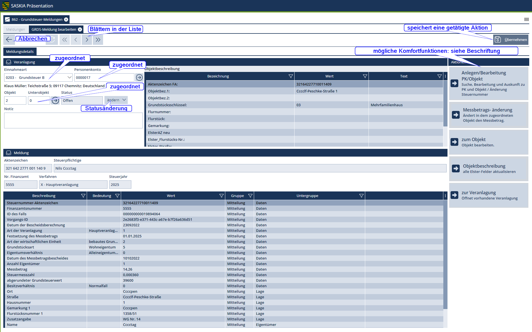Click the Meldung table vertical scrollbar
Screen dimensions: 532x332
tap(445, 255)
